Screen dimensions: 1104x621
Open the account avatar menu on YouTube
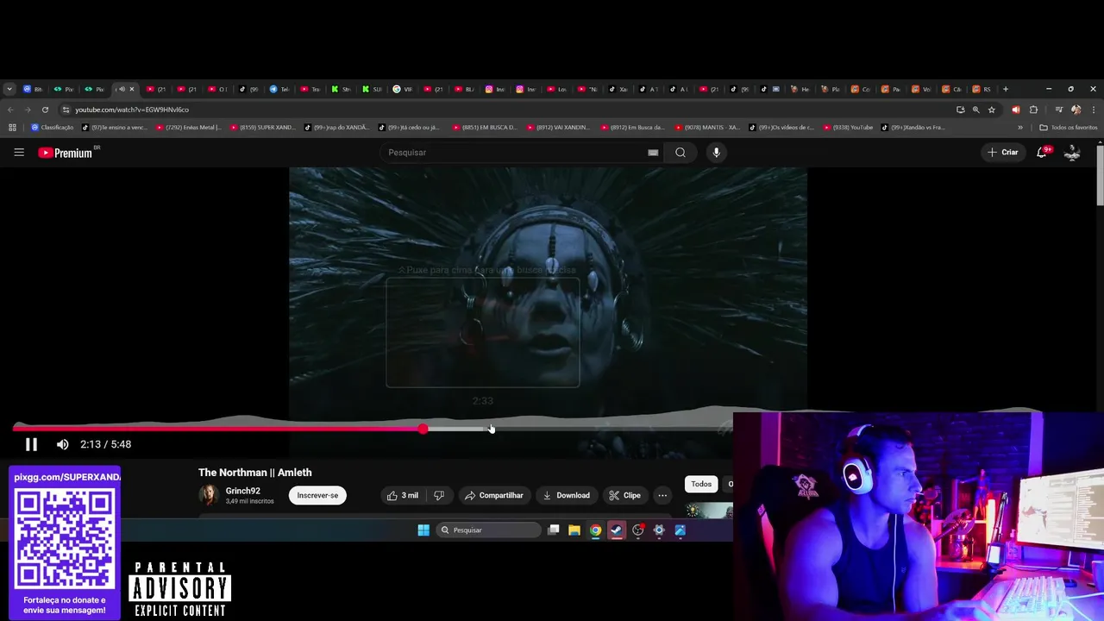click(1072, 153)
